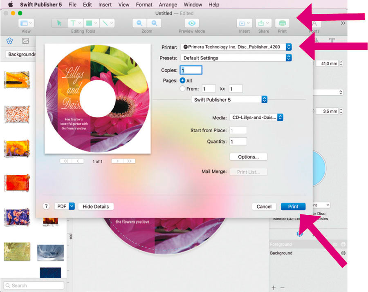Click the View toolbar icon
The image size is (368, 292).
[x=26, y=23]
